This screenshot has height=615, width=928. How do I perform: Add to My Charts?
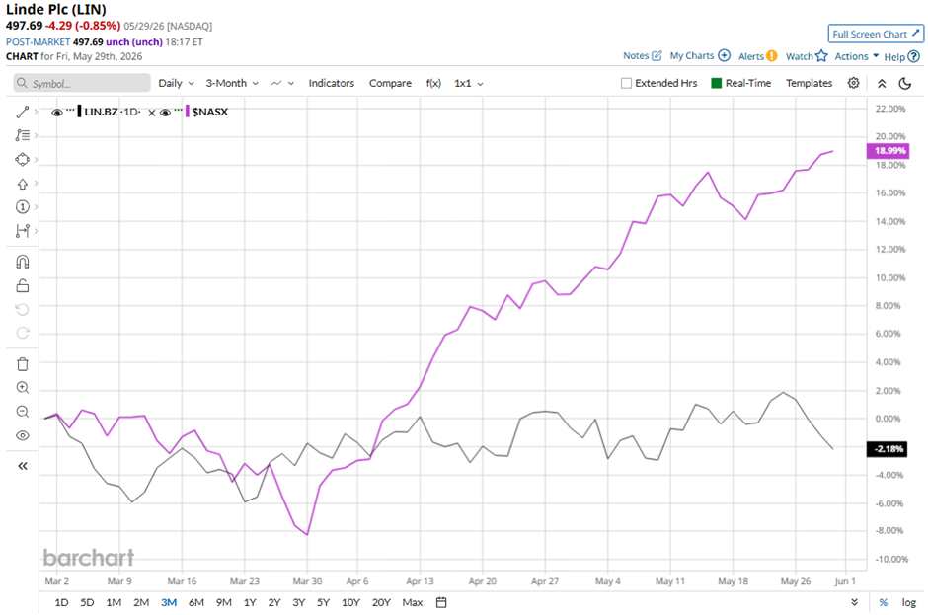(x=700, y=55)
